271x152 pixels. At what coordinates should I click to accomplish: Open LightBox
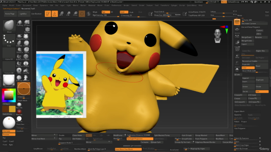click(23, 14)
